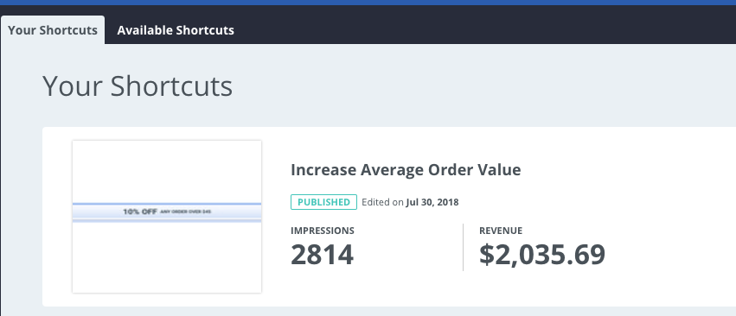736x316 pixels.
Task: Click the Your Shortcuts page heading
Action: (x=138, y=85)
